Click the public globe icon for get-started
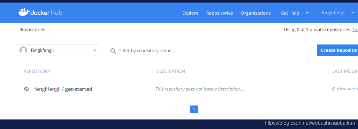 [27, 89]
